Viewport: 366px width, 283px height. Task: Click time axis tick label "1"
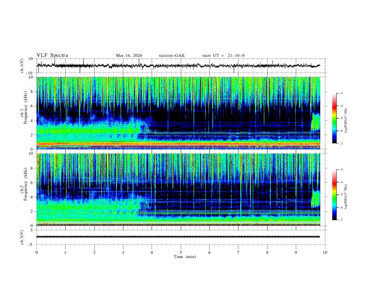click(65, 252)
